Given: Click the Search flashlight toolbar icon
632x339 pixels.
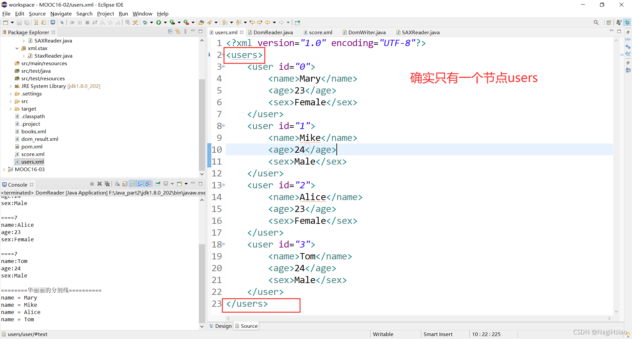Looking at the screenshot, I should point(209,22).
